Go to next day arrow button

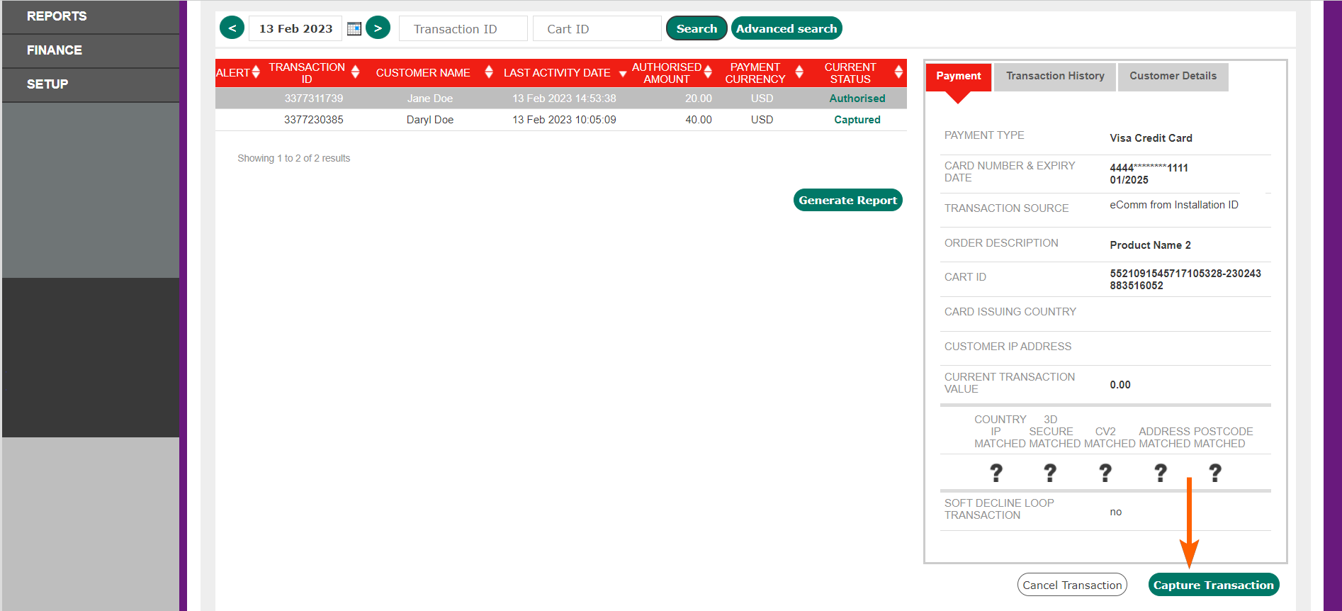pyautogui.click(x=378, y=28)
